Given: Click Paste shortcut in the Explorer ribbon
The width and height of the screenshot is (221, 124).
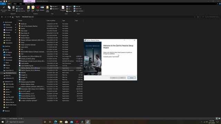Looking at the screenshot, I should pos(21,11).
